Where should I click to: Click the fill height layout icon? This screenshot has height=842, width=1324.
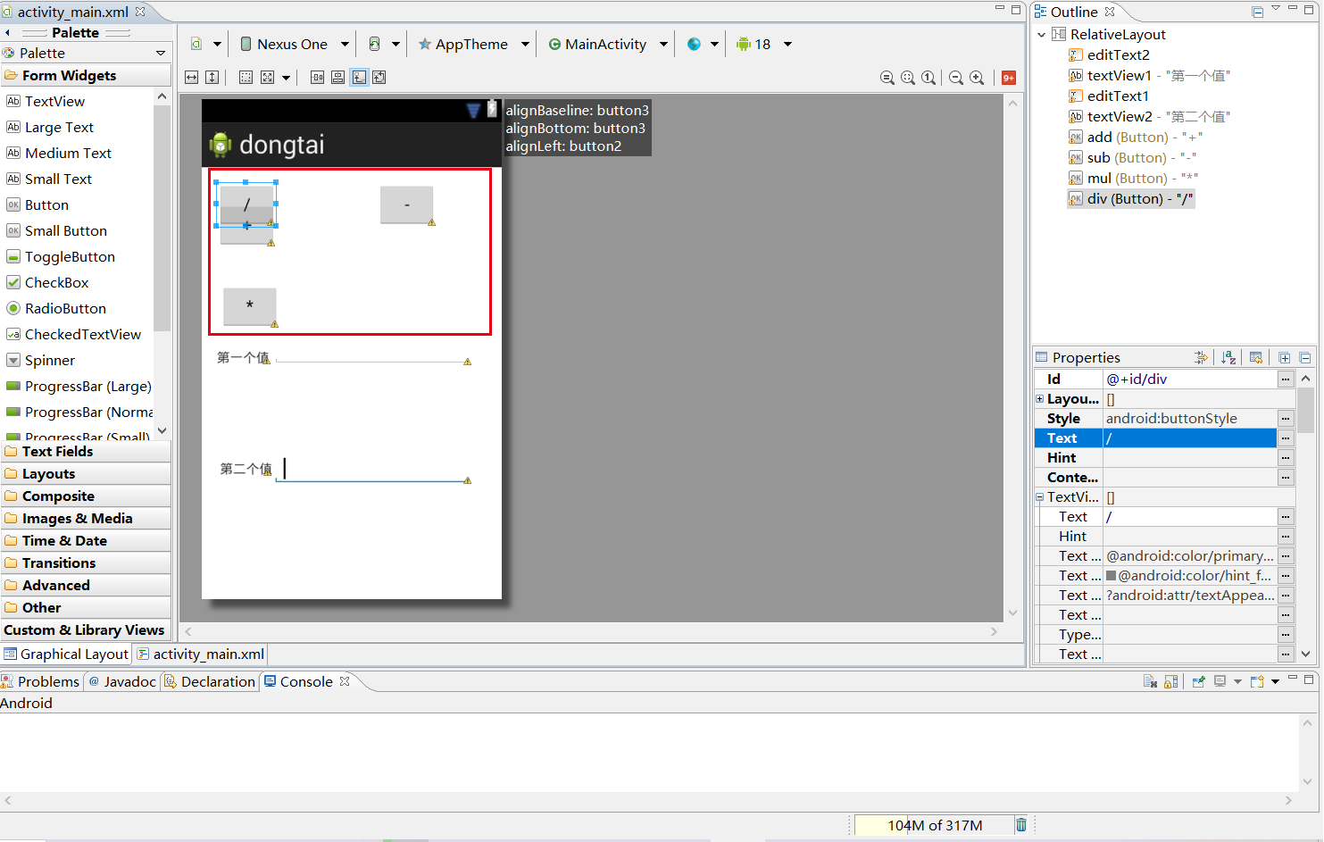coord(212,78)
